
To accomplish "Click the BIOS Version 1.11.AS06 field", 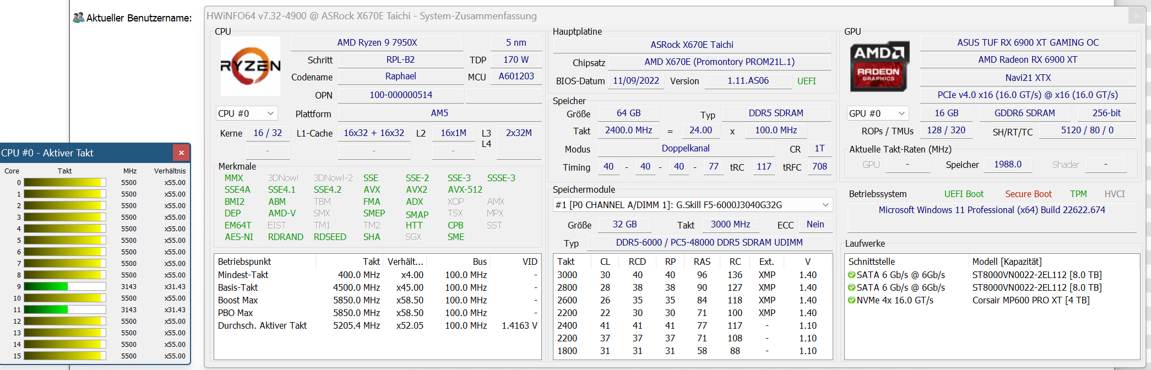I will click(x=748, y=80).
